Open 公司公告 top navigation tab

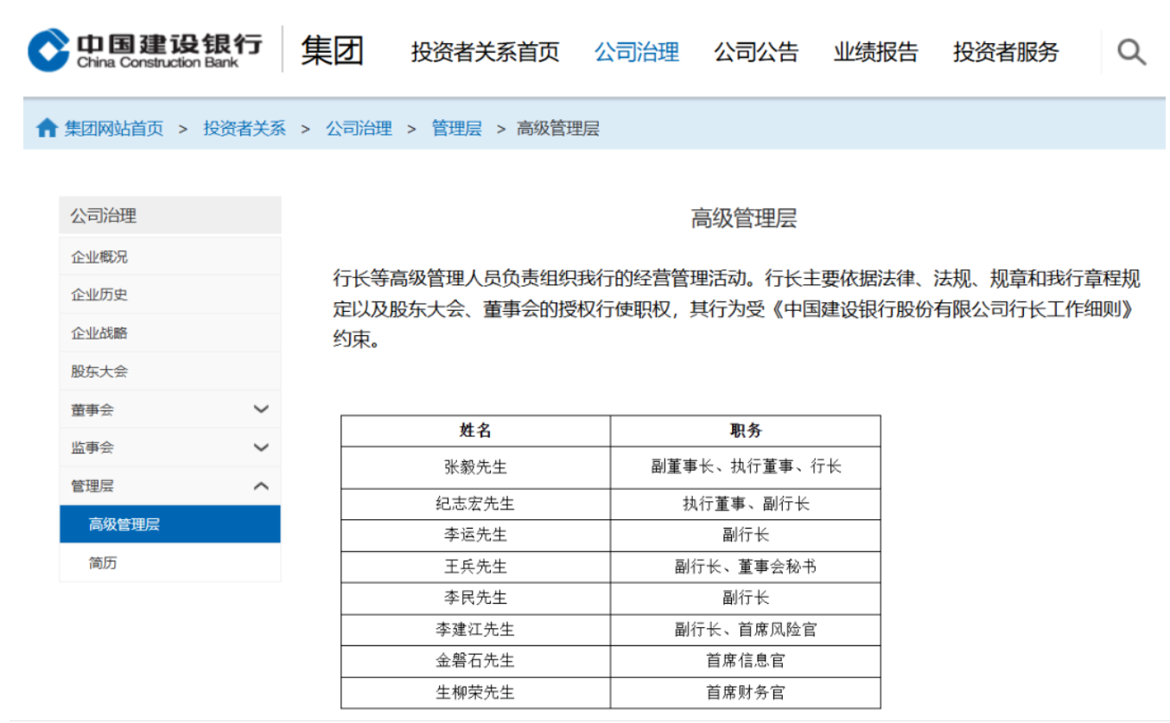point(756,52)
